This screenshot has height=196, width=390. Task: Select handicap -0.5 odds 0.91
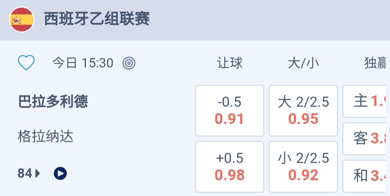[230, 111]
